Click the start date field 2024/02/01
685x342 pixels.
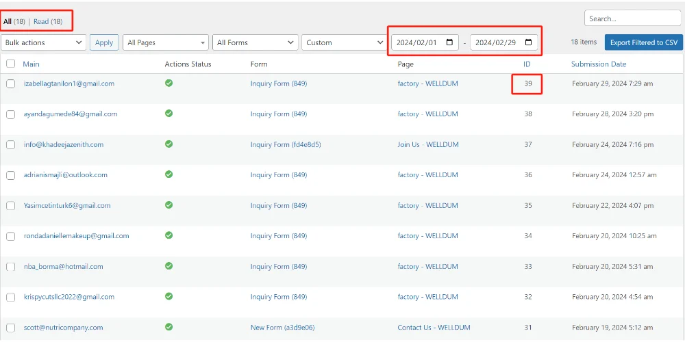coord(425,42)
